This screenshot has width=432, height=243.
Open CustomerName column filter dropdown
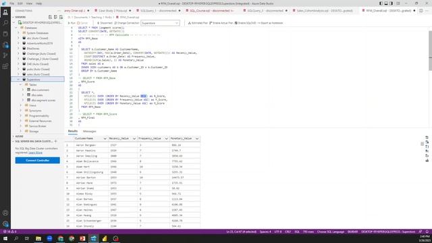[105, 138]
